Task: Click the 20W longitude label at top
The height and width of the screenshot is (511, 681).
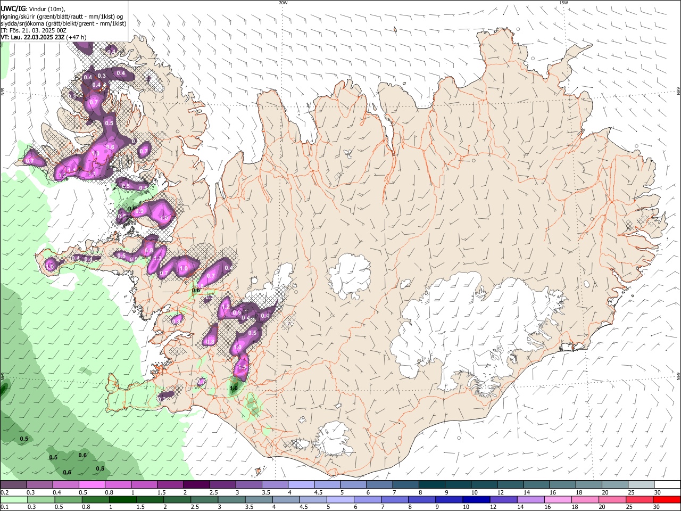Action: [283, 3]
